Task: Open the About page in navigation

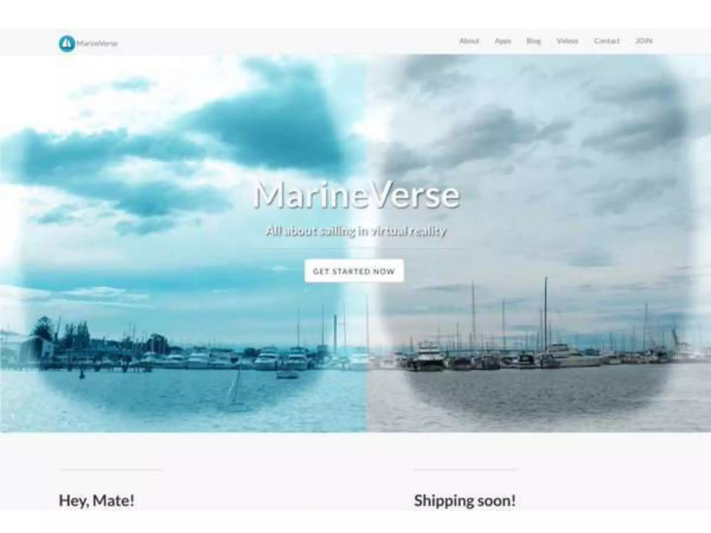Action: [469, 41]
